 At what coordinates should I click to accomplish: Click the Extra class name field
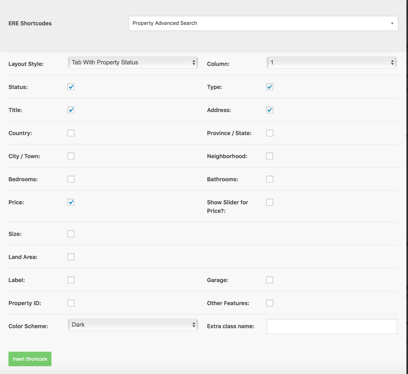(x=332, y=327)
